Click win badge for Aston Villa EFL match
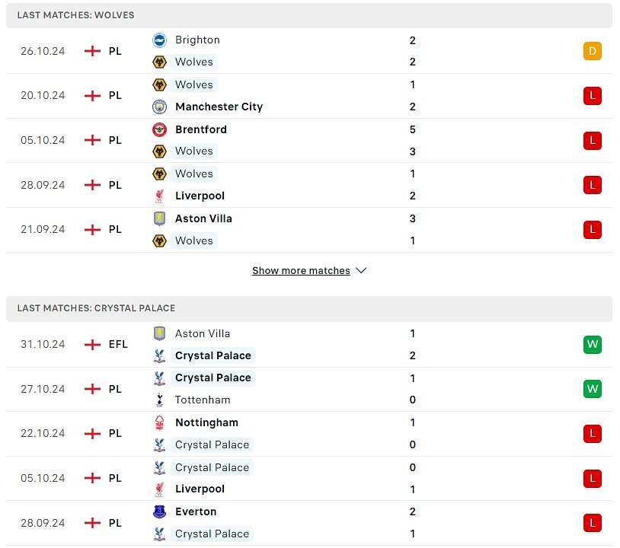Image resolution: width=620 pixels, height=548 pixels. pos(593,344)
